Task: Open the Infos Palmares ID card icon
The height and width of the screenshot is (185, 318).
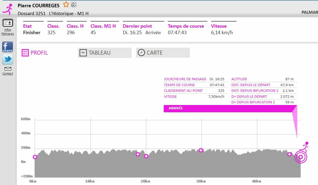Action: (x=8, y=23)
